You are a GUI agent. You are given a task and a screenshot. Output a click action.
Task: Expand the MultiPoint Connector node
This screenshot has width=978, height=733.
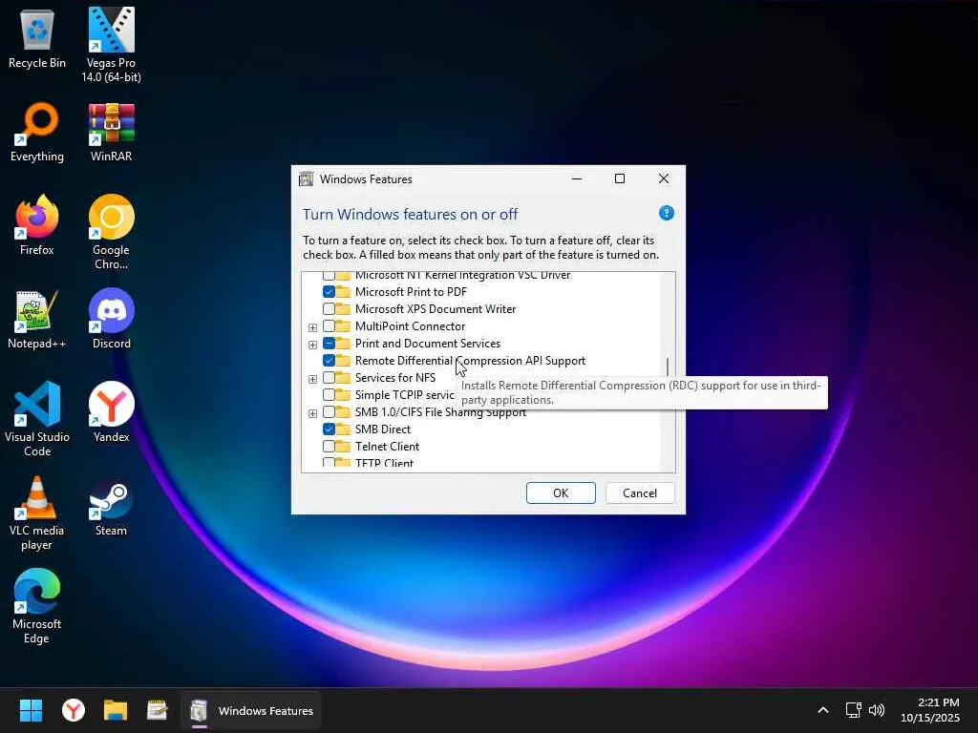click(312, 327)
